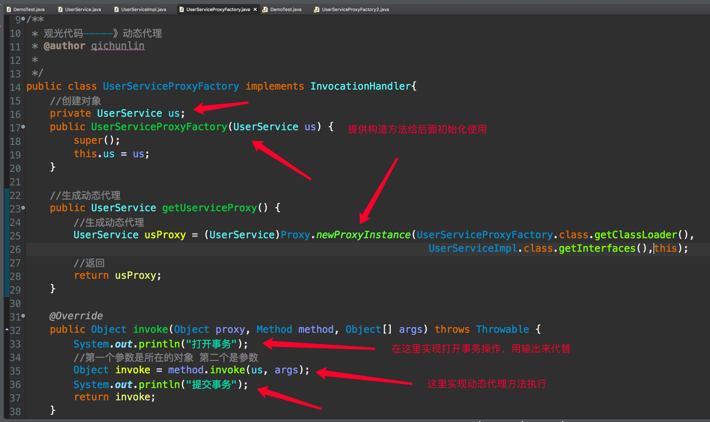This screenshot has width=710, height=422.
Task: Click 'throws Throwable' on line 32
Action: pyautogui.click(x=482, y=329)
